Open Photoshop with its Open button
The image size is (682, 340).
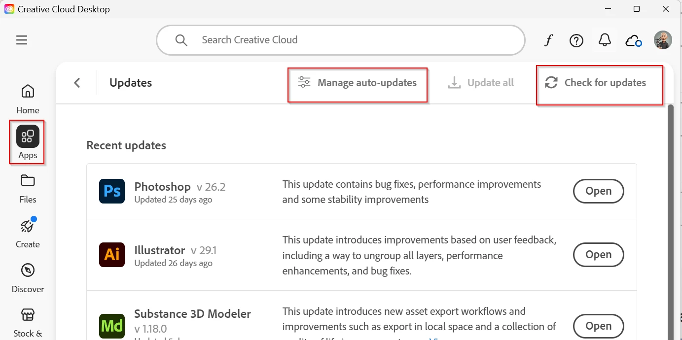(599, 191)
